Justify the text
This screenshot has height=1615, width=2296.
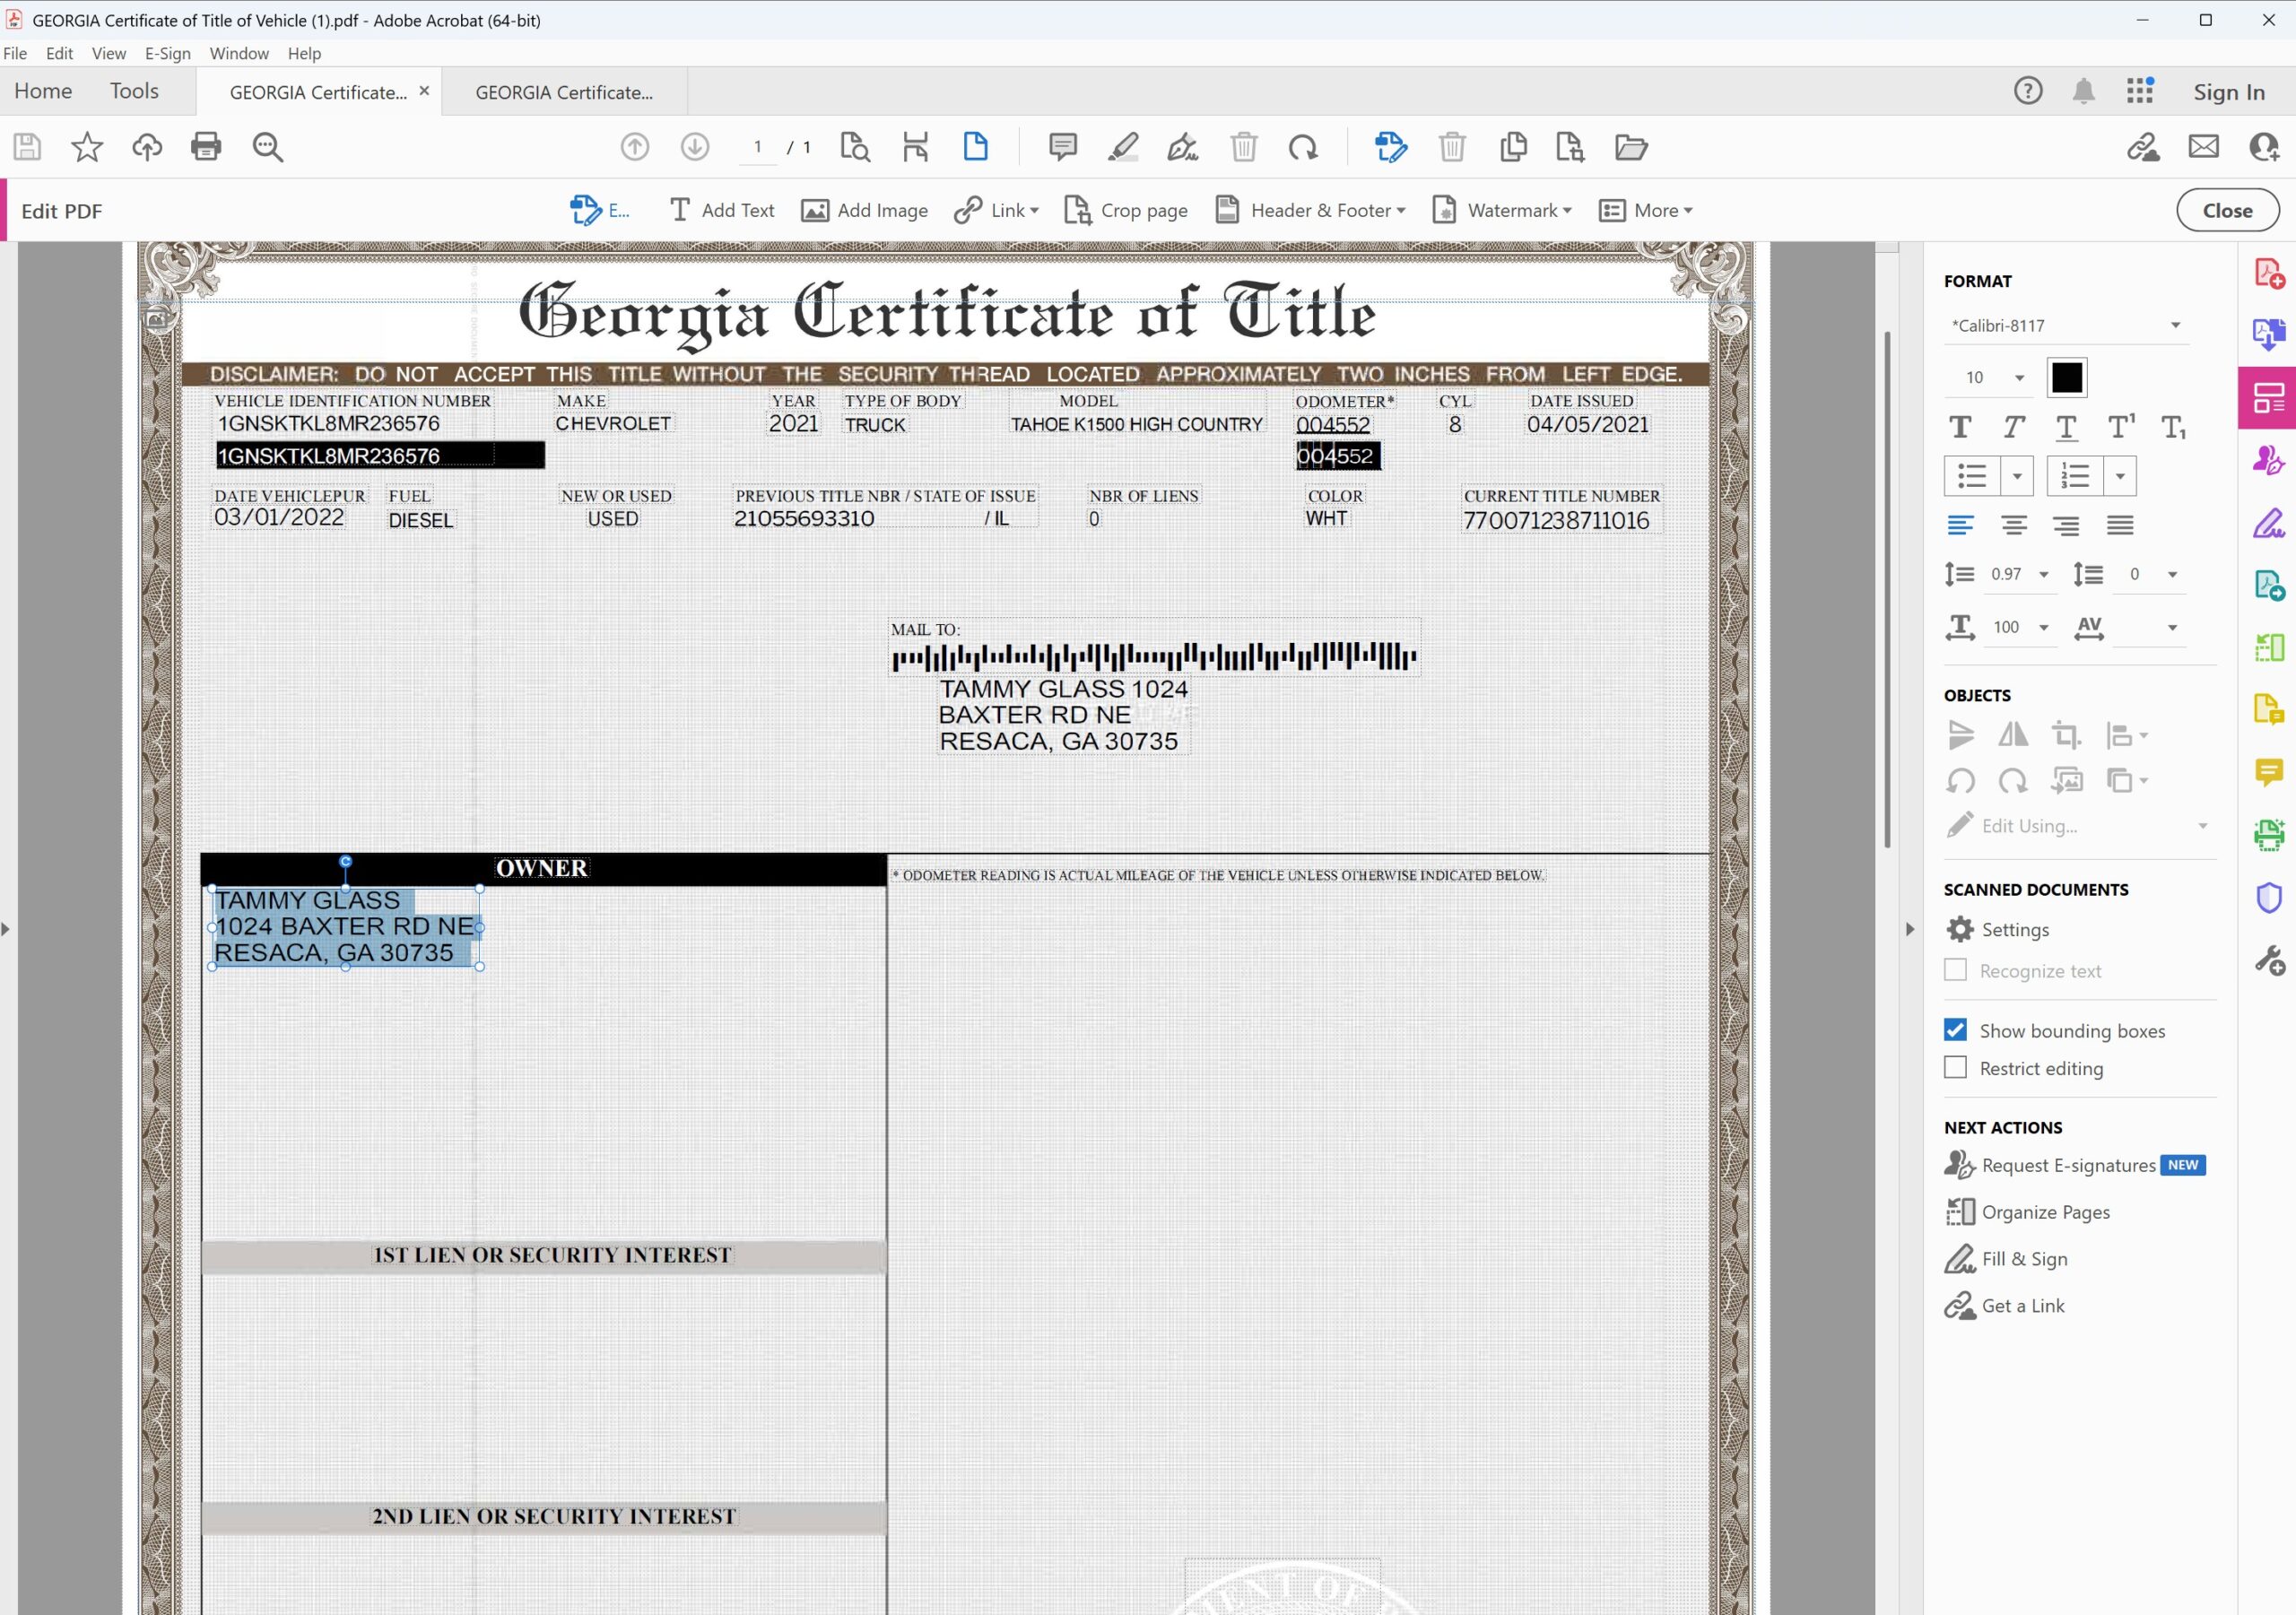2120,525
